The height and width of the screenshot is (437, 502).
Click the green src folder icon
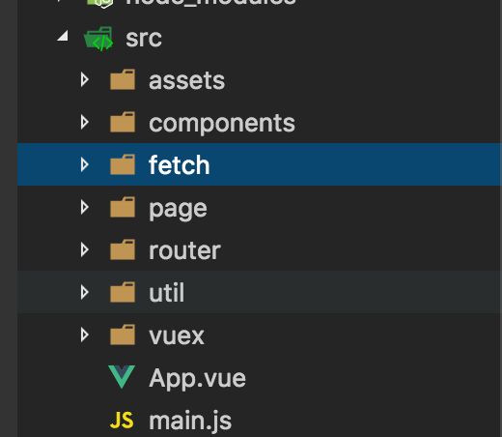pos(98,39)
